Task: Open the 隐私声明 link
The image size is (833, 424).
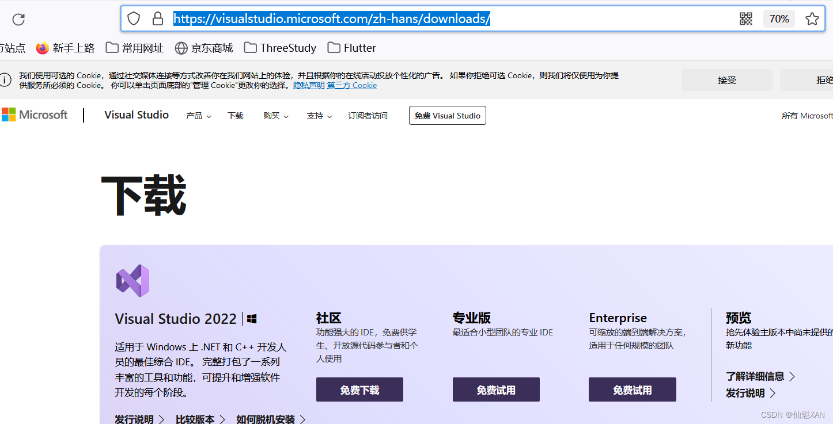Action: [309, 85]
